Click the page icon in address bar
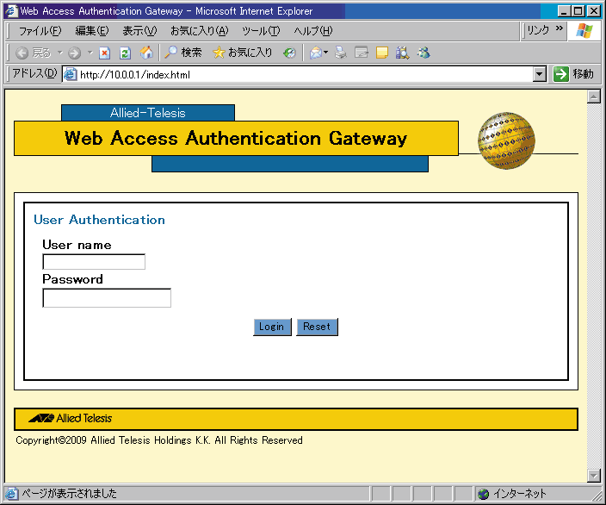606x505 pixels. click(x=70, y=74)
